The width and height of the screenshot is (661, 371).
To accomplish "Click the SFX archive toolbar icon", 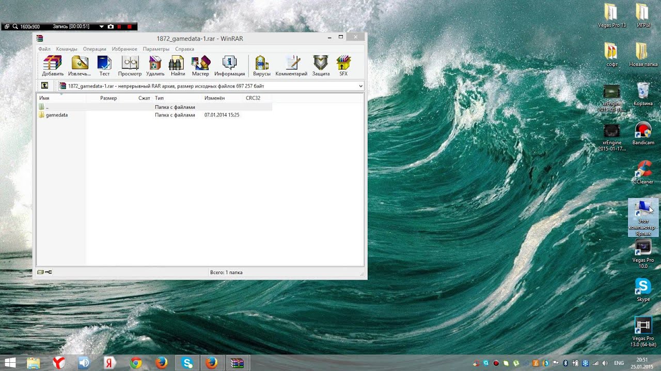I will pos(343,65).
